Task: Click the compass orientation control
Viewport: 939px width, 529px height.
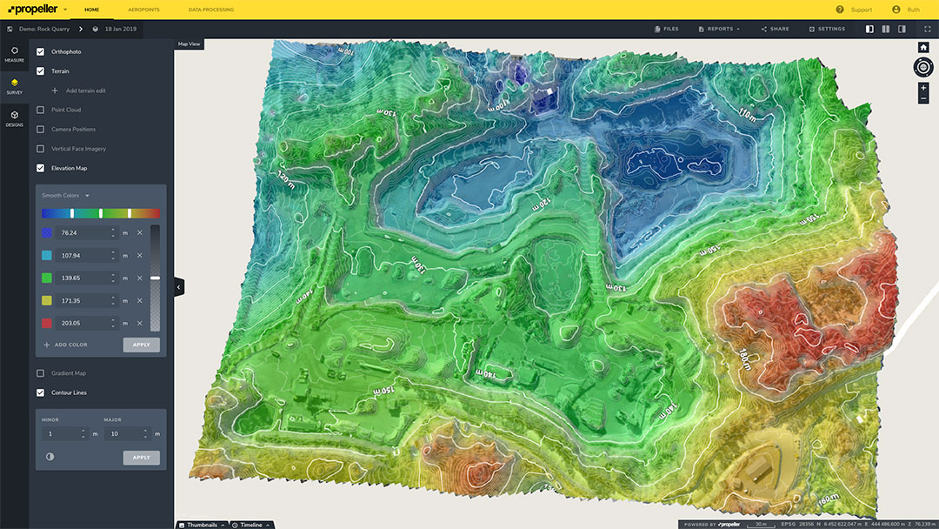Action: click(923, 67)
